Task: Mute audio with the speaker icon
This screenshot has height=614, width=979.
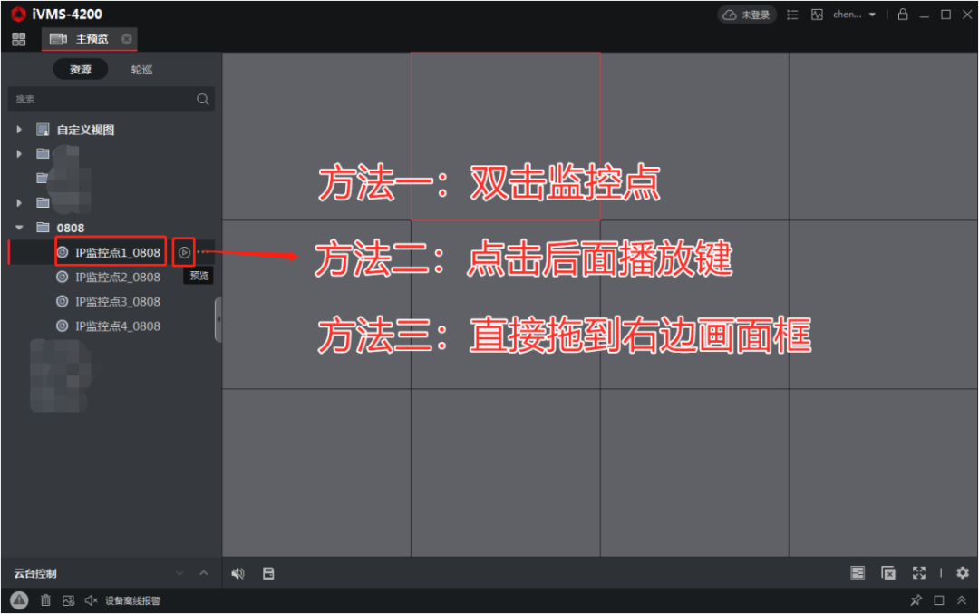Action: pos(237,572)
